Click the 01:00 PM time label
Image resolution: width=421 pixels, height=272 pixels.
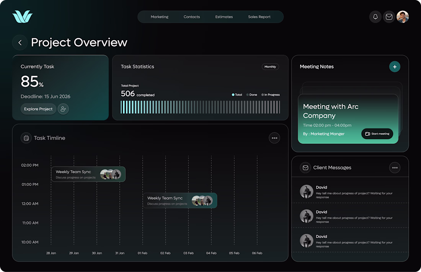point(30,184)
